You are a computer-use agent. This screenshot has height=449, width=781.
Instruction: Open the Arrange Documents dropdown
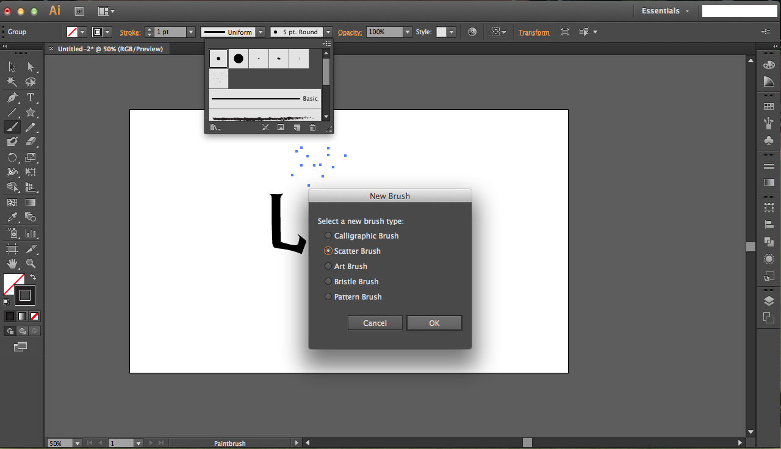[106, 11]
